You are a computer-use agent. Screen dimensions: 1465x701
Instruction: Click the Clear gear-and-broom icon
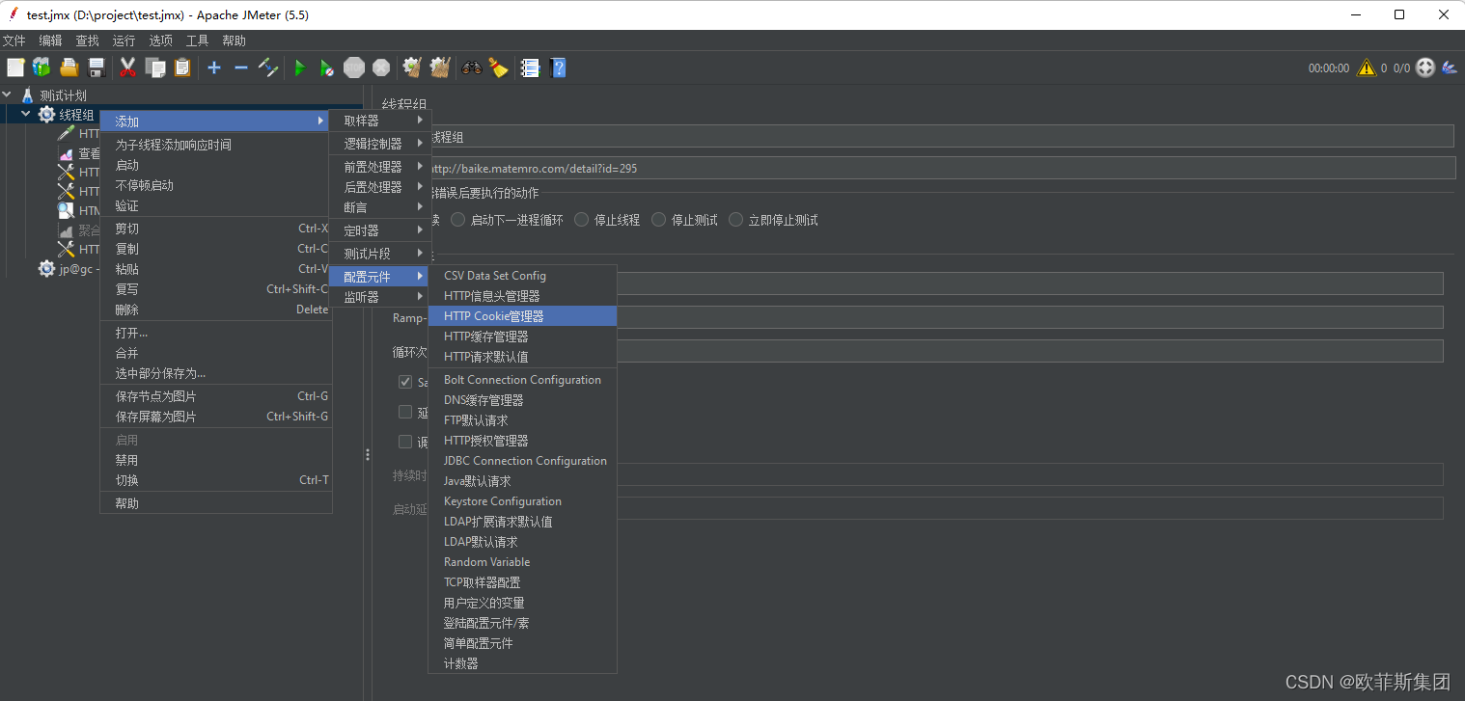point(412,67)
